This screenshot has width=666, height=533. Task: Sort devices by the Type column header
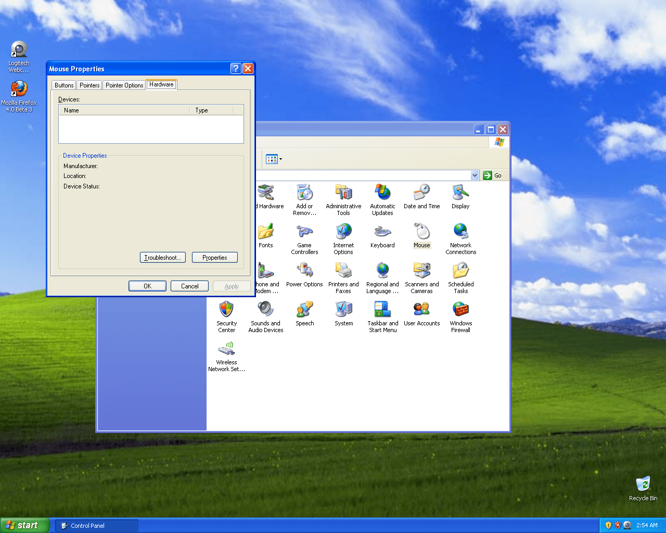point(212,110)
